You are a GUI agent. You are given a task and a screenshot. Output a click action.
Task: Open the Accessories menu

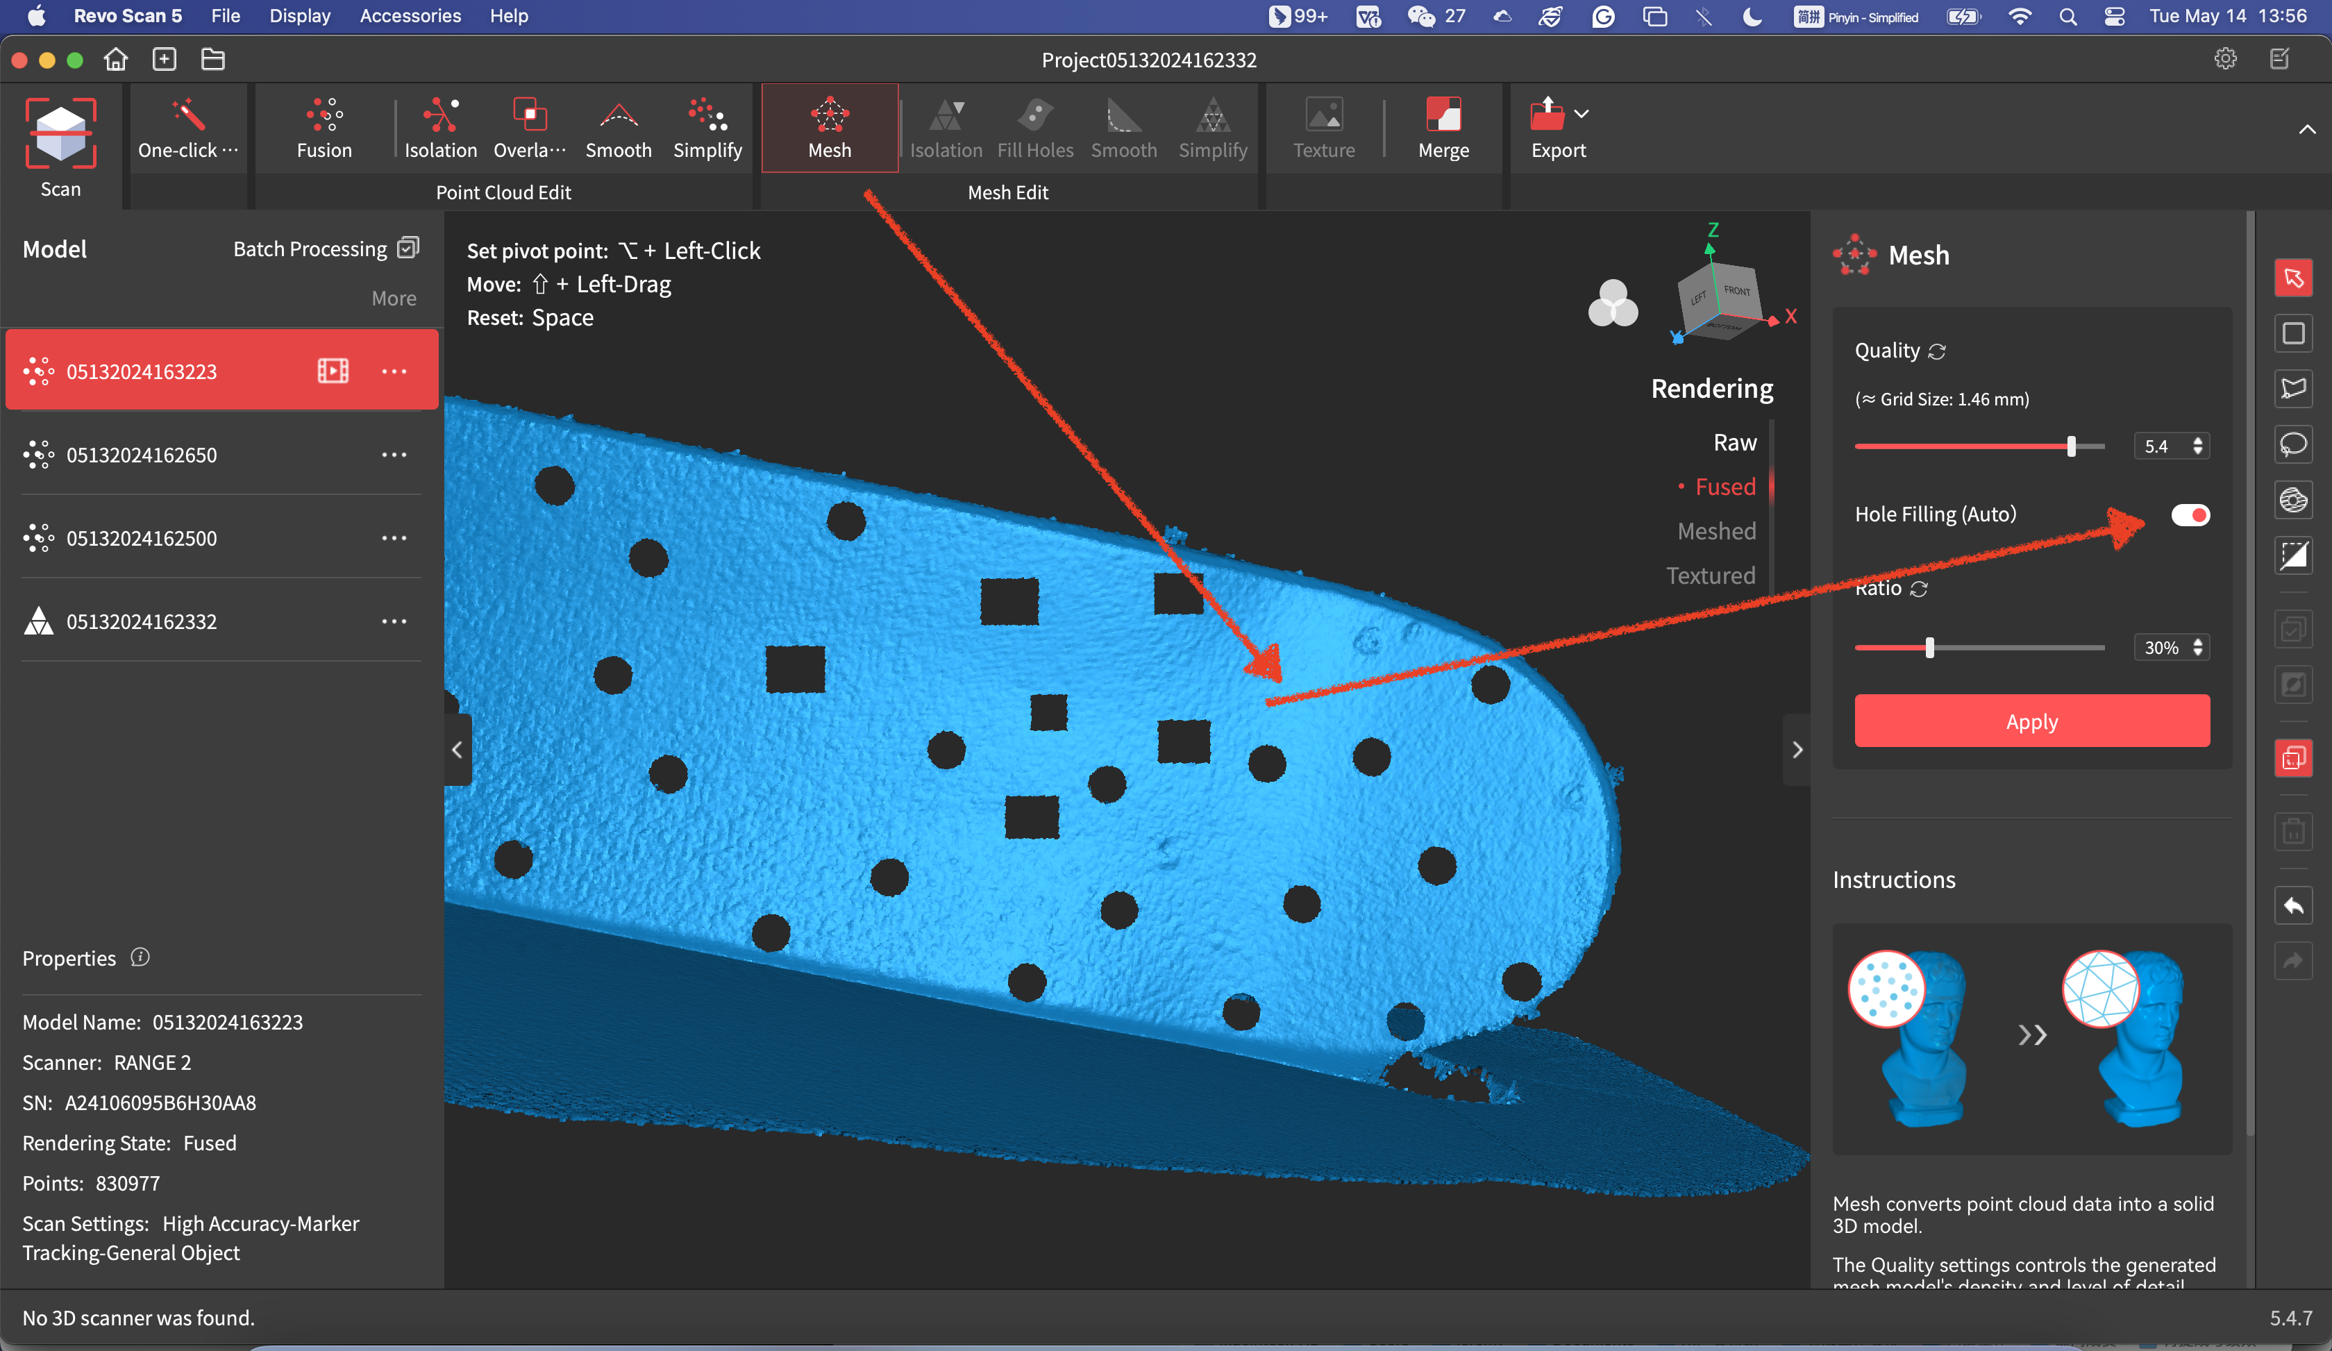point(410,16)
